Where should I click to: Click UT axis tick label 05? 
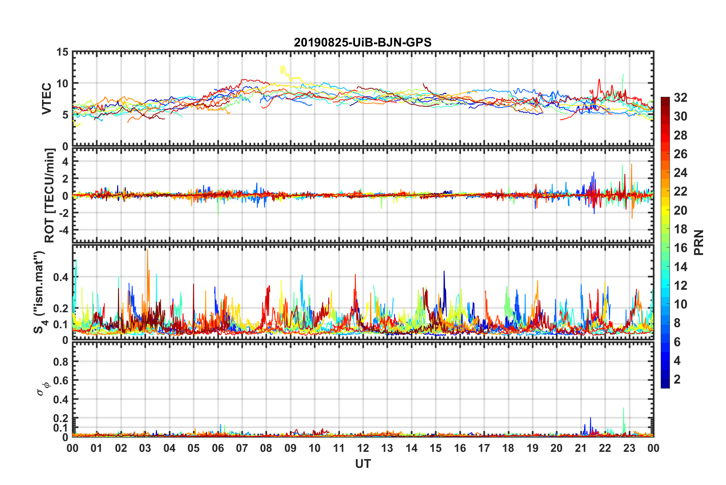(194, 448)
